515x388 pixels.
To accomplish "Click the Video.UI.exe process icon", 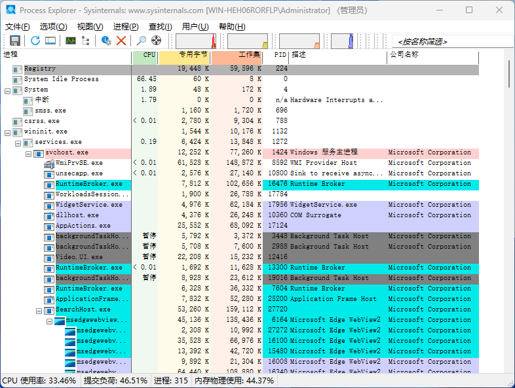I will point(49,258).
